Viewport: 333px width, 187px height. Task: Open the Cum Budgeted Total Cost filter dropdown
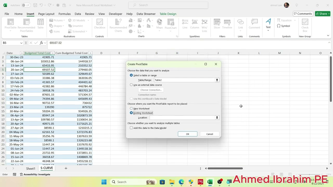[90, 53]
